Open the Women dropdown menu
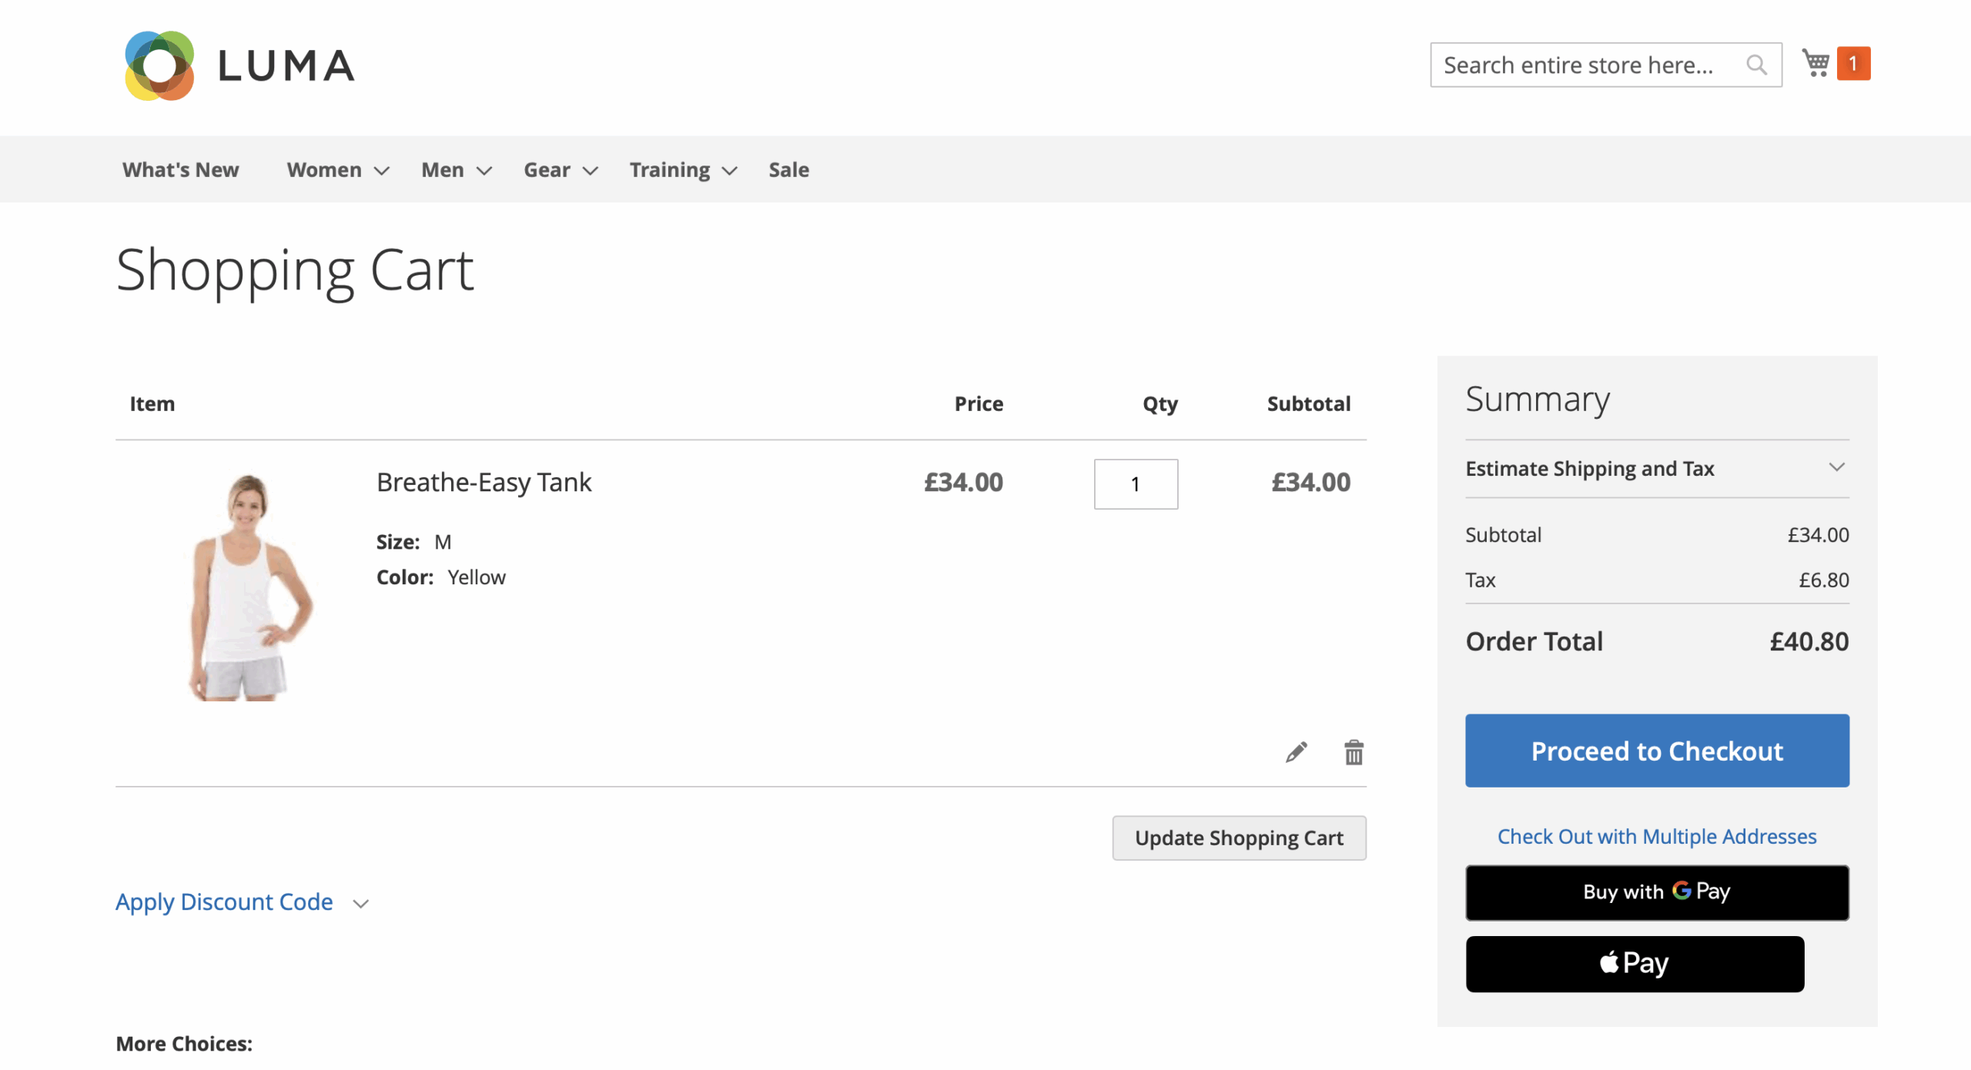The height and width of the screenshot is (1070, 1971). point(323,169)
